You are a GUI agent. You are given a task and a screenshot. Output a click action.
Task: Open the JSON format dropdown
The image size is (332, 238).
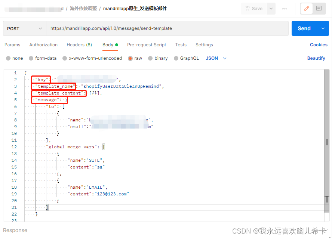click(216, 58)
